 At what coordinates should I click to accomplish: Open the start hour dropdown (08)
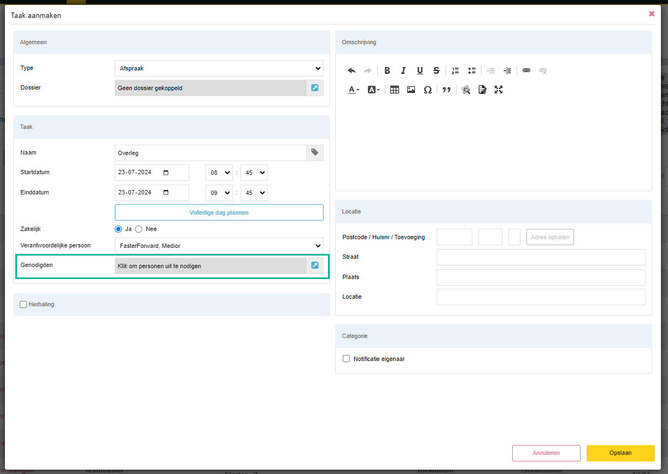point(219,173)
